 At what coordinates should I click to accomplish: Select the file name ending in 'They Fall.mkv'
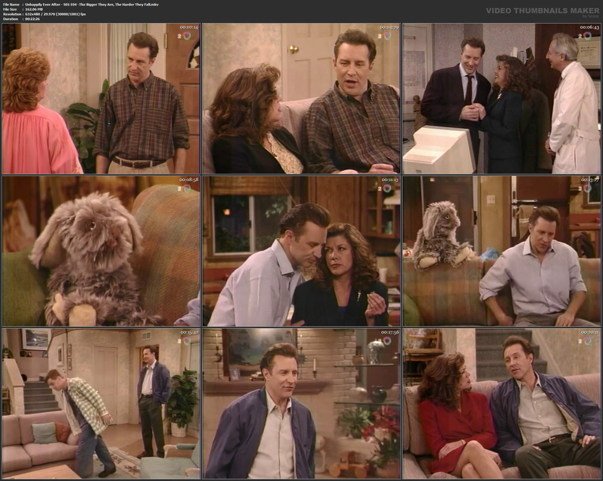pyautogui.click(x=91, y=5)
